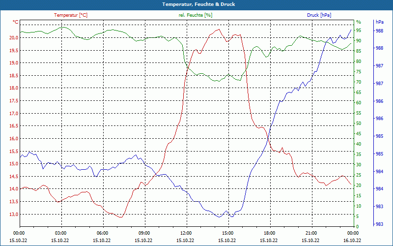Click the green '75' humidity axis value
The image size is (393, 246).
tap(359, 72)
